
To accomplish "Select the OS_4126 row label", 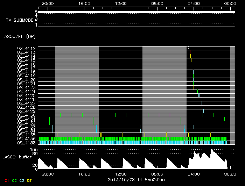I will point(26,100).
